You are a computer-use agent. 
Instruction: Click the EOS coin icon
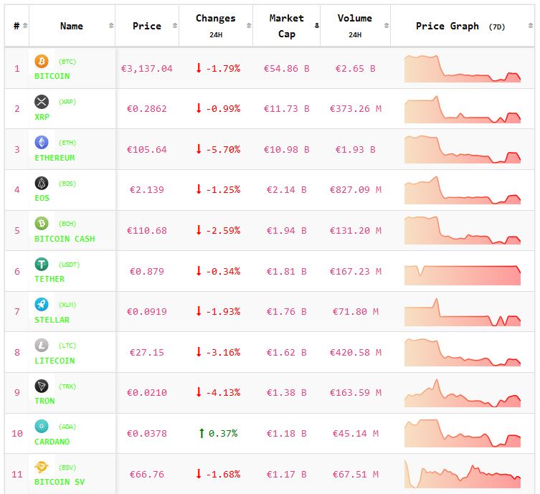pos(42,184)
